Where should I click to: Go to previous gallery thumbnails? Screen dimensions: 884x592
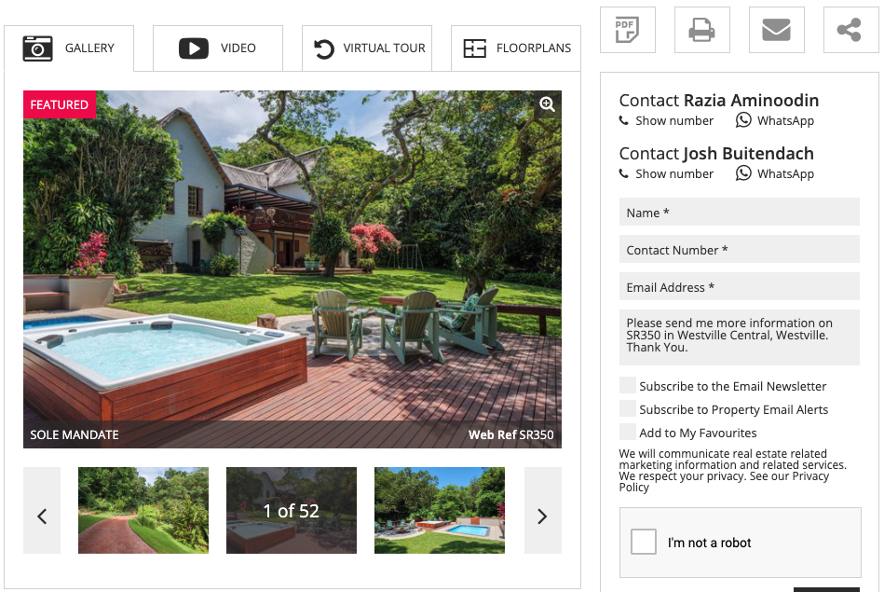[42, 510]
